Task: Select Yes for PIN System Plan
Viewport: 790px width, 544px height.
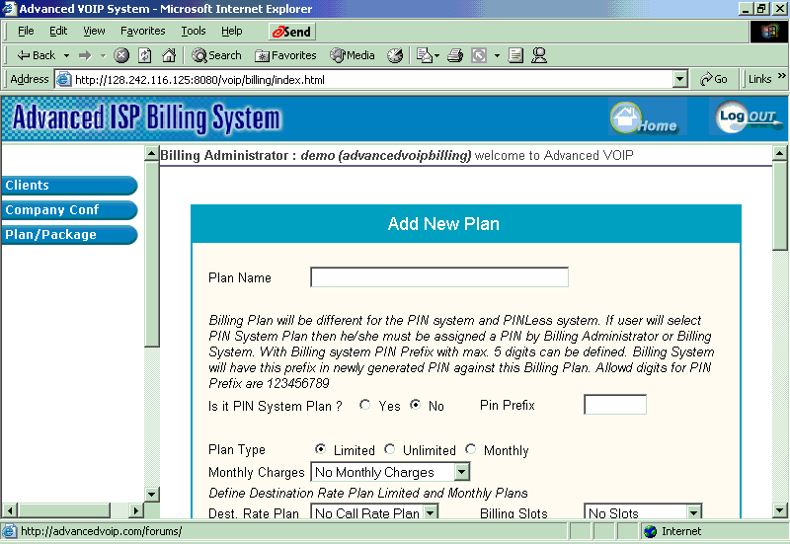Action: point(364,405)
